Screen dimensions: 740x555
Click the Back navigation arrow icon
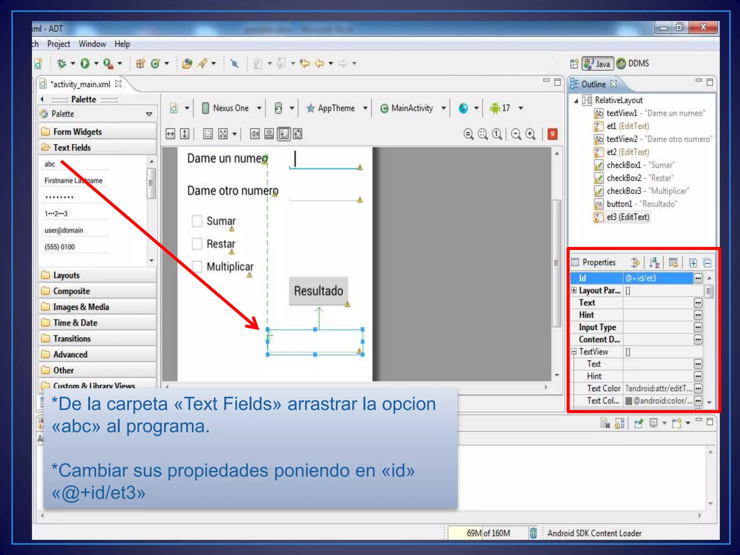tap(319, 64)
